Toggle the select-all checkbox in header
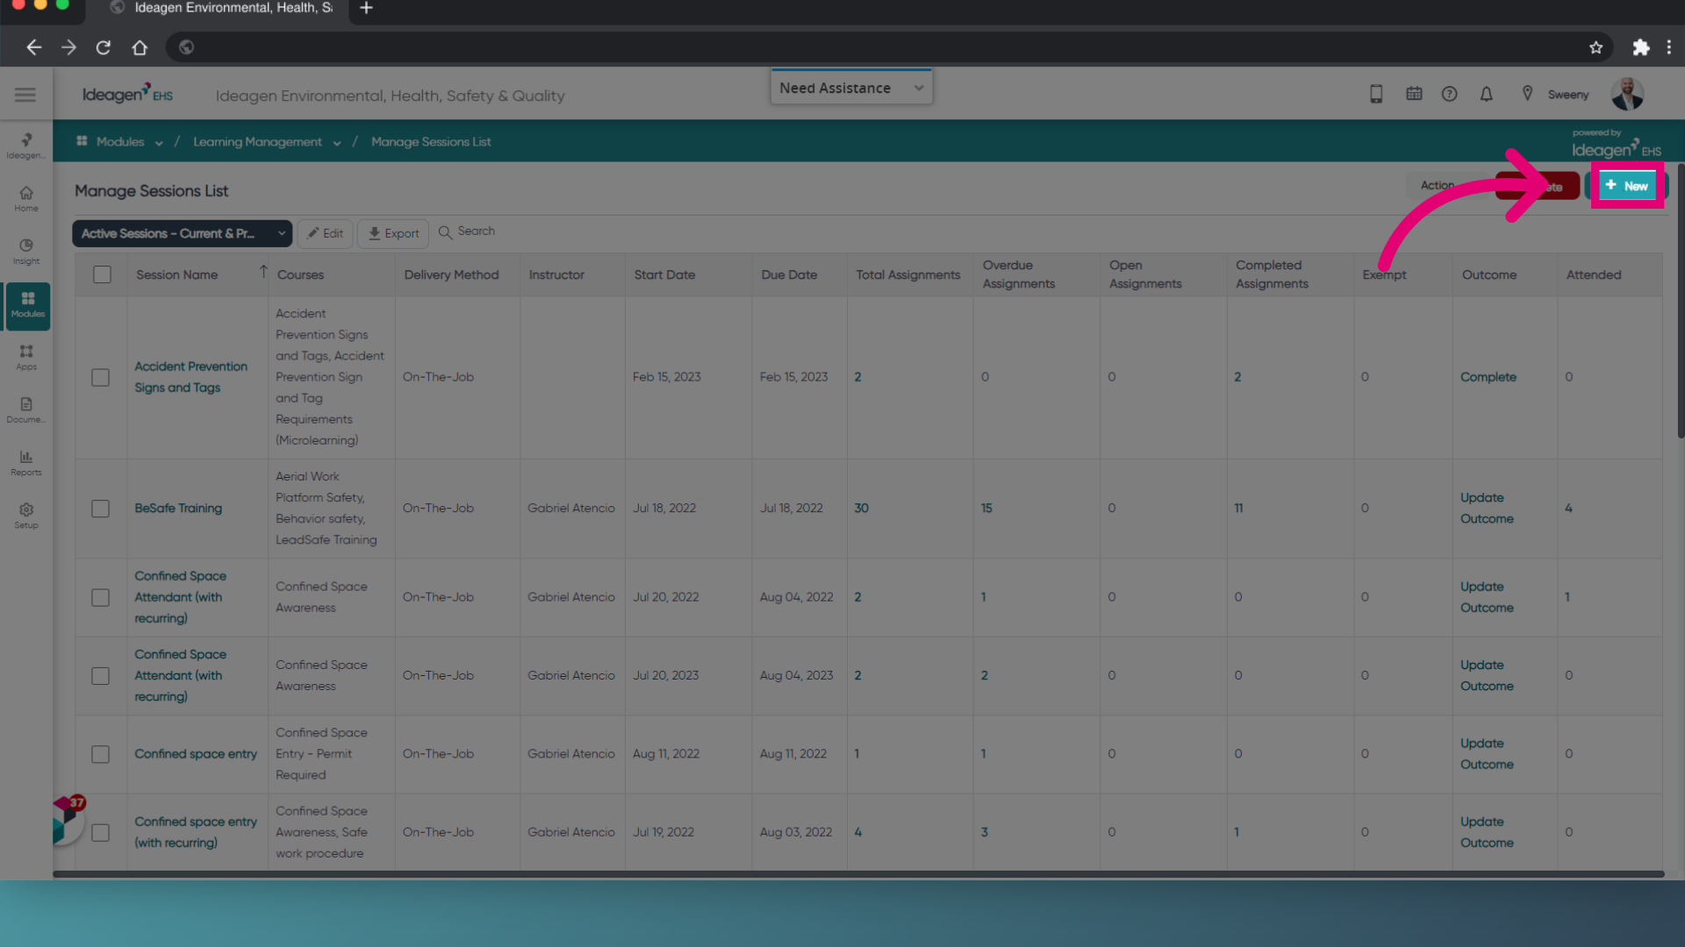1685x947 pixels. click(103, 274)
